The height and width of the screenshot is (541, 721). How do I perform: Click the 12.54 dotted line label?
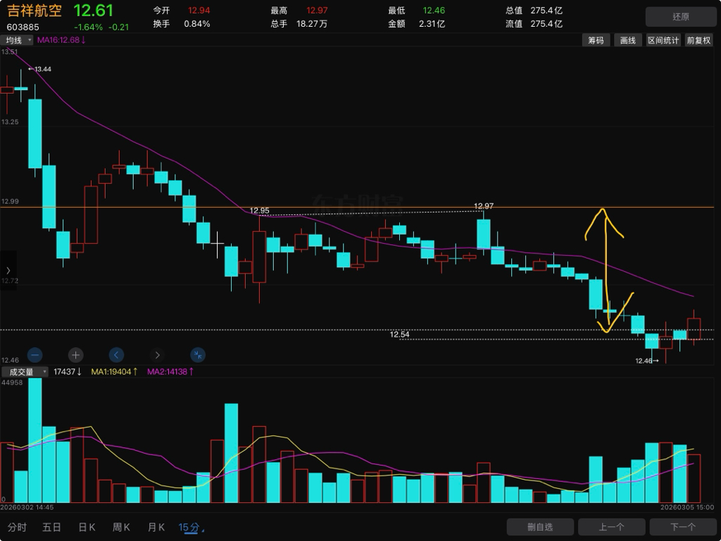pos(399,335)
